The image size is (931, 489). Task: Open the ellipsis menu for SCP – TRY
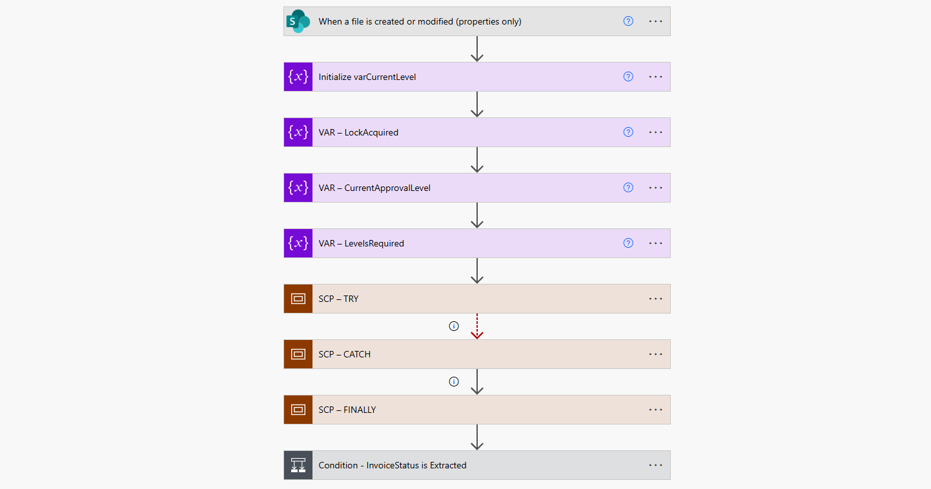[655, 299]
